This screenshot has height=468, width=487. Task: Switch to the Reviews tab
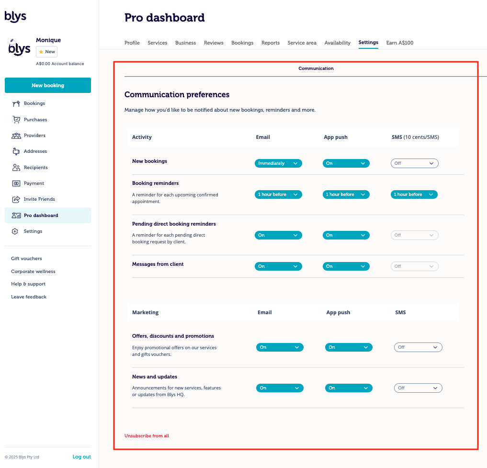tap(214, 43)
